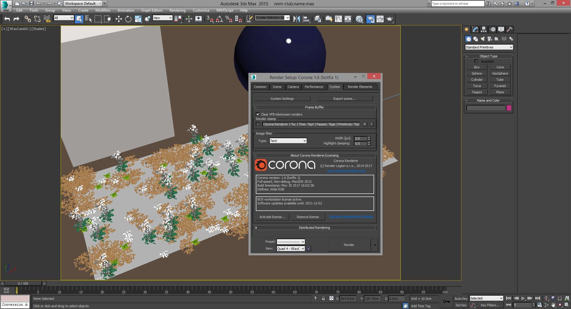Image resolution: width=571 pixels, height=309 pixels.
Task: Switch to the Performance tab
Action: coord(314,87)
